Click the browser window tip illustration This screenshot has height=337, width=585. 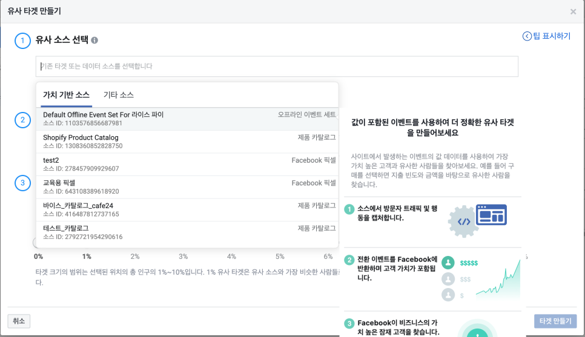tap(491, 215)
